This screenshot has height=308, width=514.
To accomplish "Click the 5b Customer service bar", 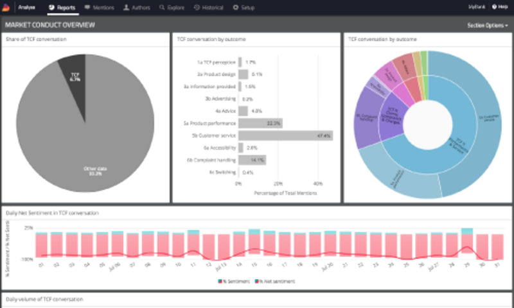I will 285,135.
